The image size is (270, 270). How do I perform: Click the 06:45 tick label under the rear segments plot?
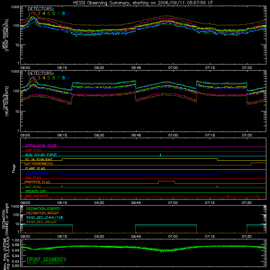[136, 135]
